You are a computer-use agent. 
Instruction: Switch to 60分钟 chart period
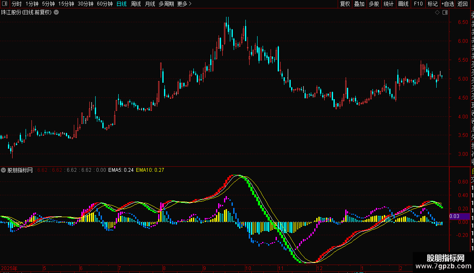pos(104,4)
